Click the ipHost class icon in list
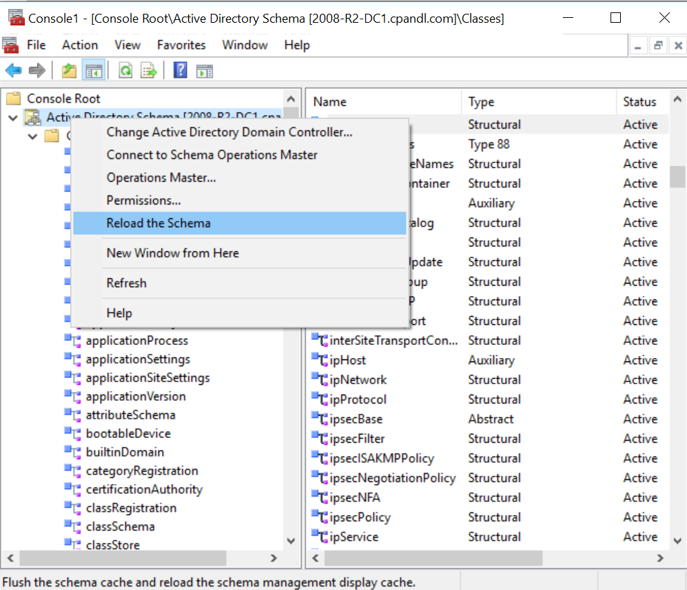The image size is (687, 590). pyautogui.click(x=320, y=360)
